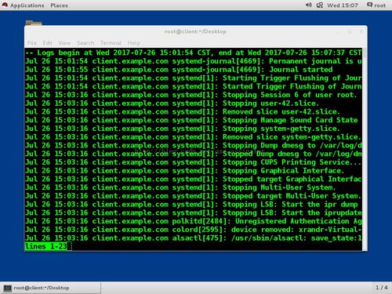Click colord[2595] 'device removed' line
The width and height of the screenshot is (392, 294).
(x=194, y=230)
